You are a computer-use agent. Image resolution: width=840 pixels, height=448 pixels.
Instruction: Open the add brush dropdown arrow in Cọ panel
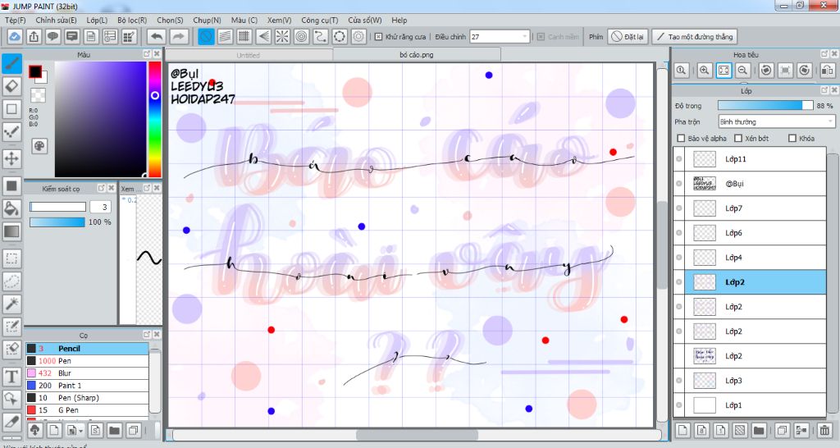coord(80,430)
